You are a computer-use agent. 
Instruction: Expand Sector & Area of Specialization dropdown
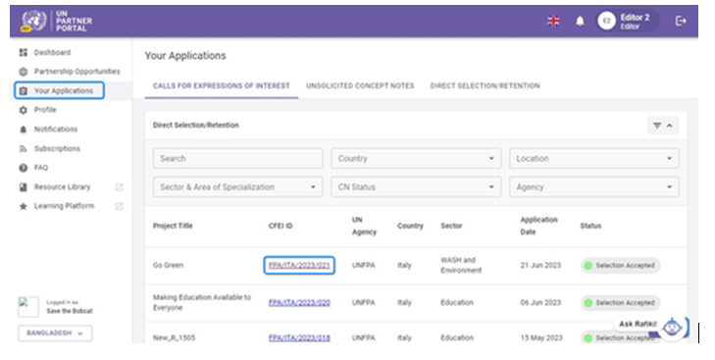tap(237, 187)
